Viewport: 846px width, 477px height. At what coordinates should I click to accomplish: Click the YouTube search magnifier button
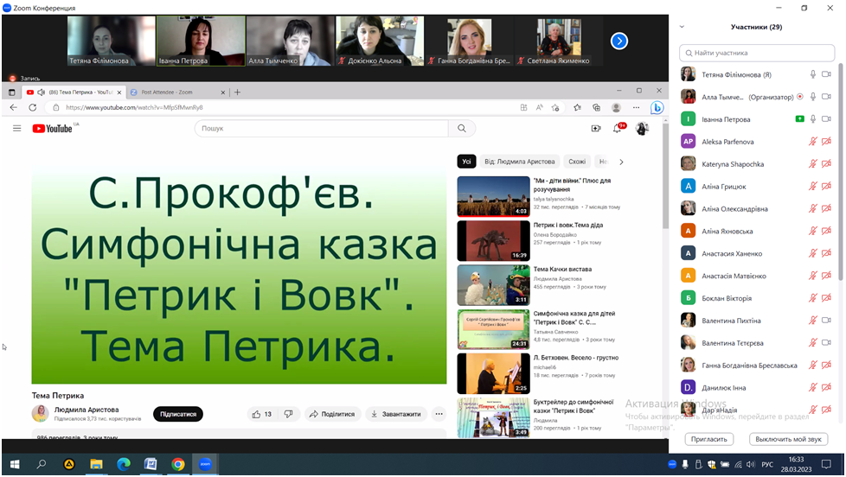pyautogui.click(x=461, y=128)
